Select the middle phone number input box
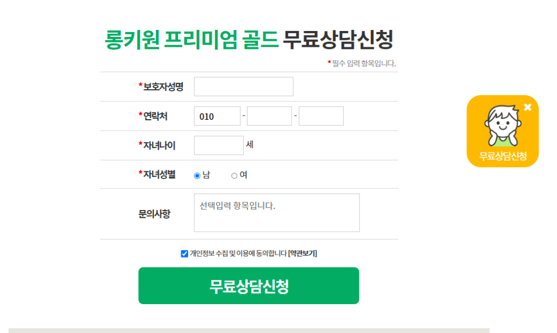 click(269, 116)
